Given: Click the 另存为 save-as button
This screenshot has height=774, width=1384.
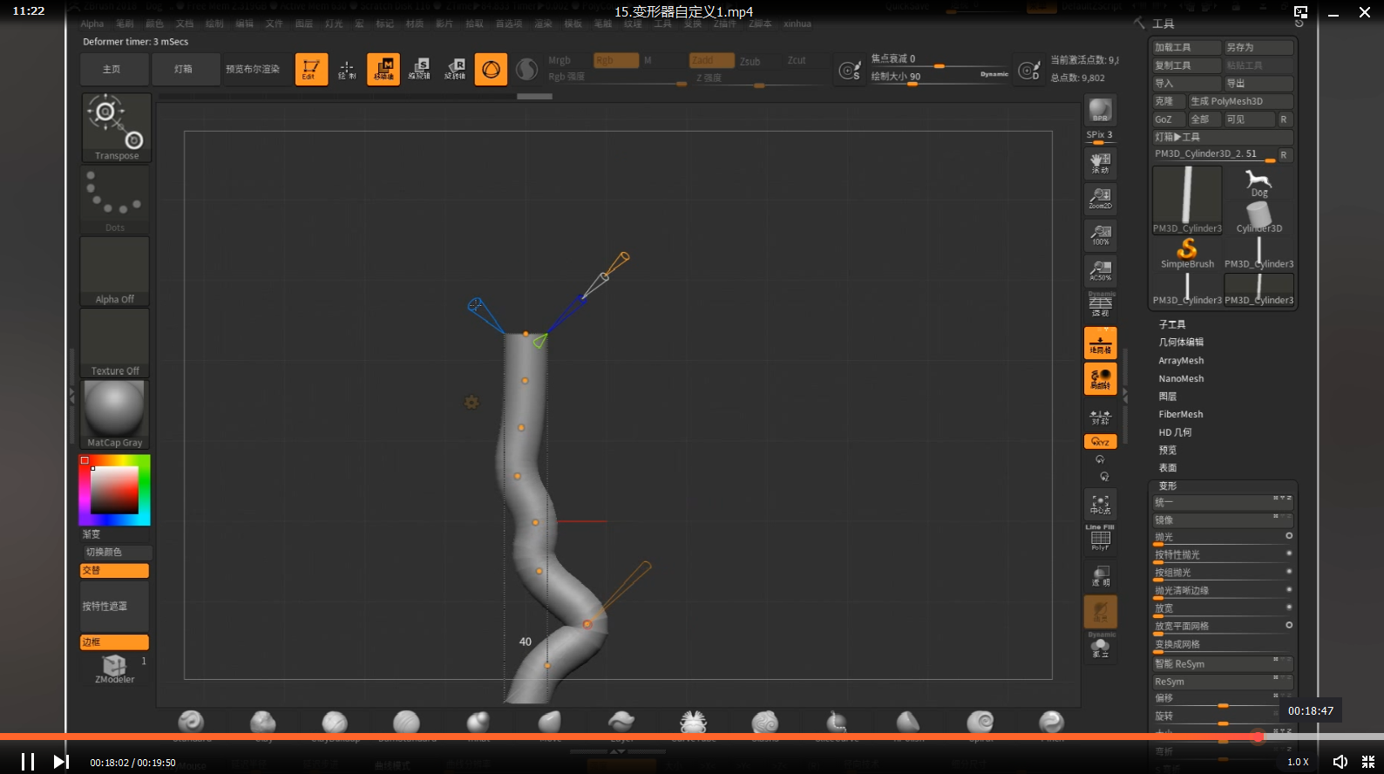Looking at the screenshot, I should click(1258, 47).
